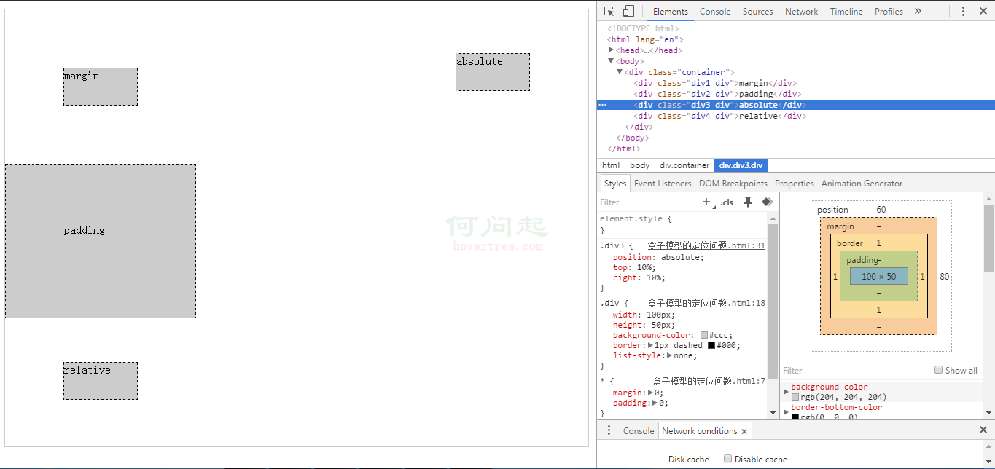Expand the head element in DOM tree

[x=611, y=50]
